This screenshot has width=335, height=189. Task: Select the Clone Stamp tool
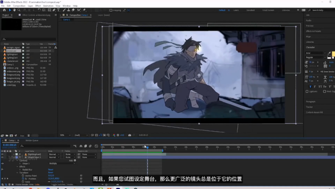pos(69,10)
